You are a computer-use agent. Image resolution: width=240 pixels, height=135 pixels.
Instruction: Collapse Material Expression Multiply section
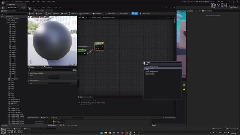coord(29,73)
